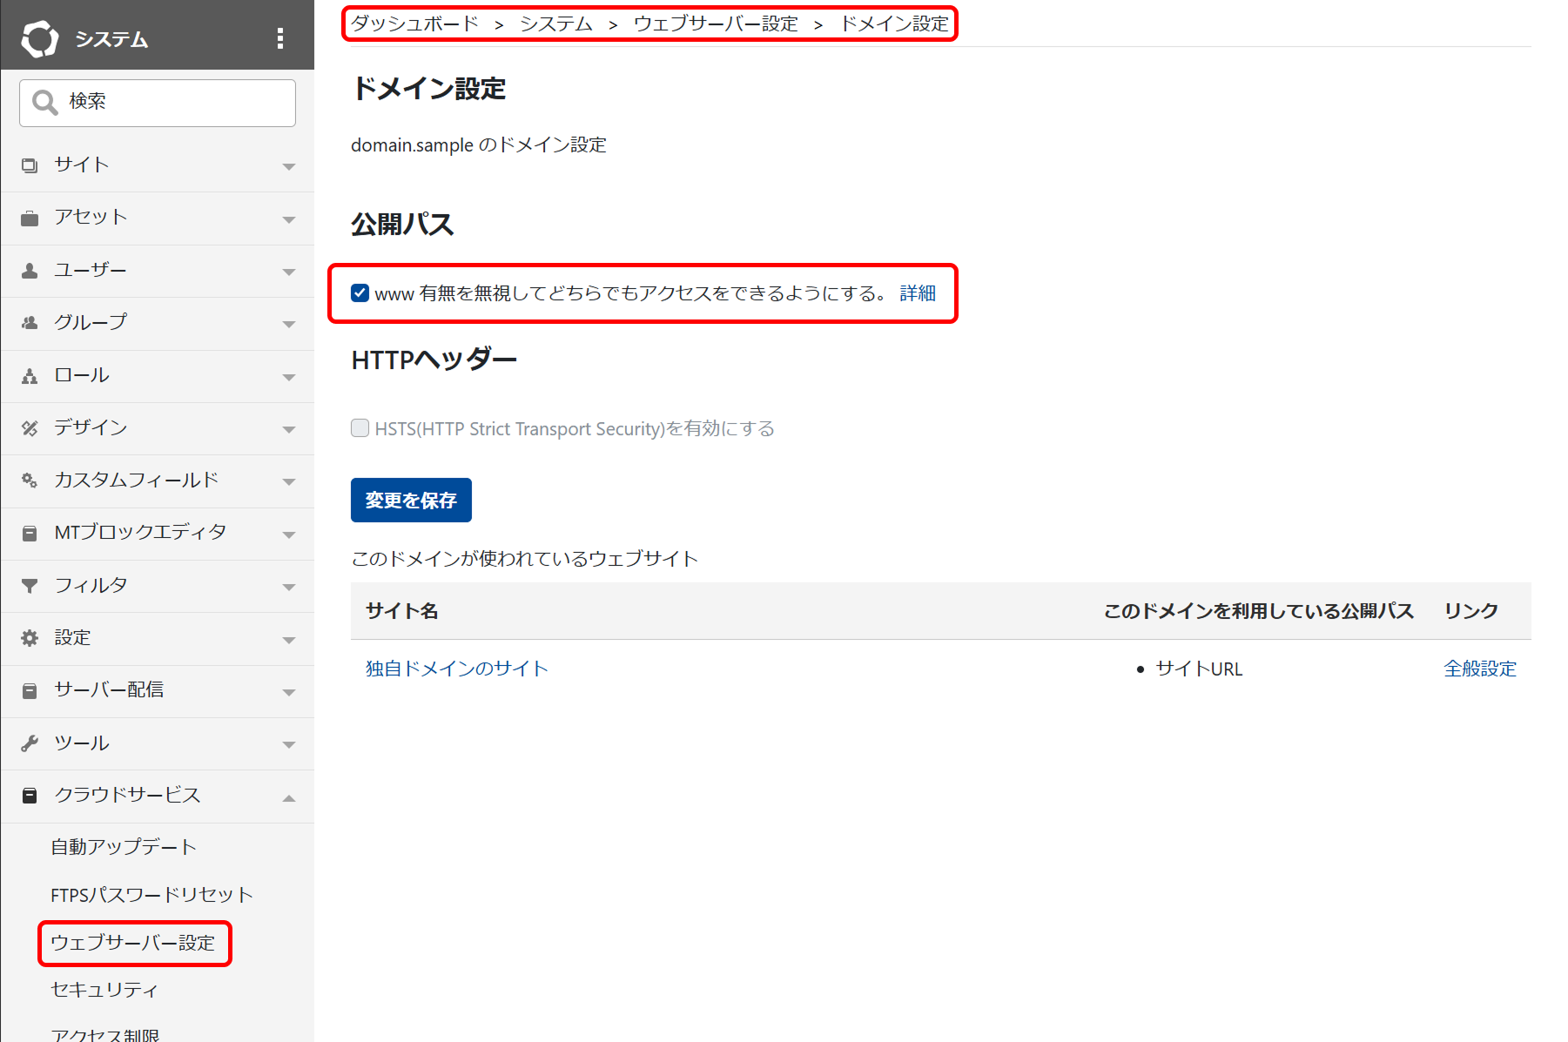Select 自動アップデート menu item

tap(124, 847)
